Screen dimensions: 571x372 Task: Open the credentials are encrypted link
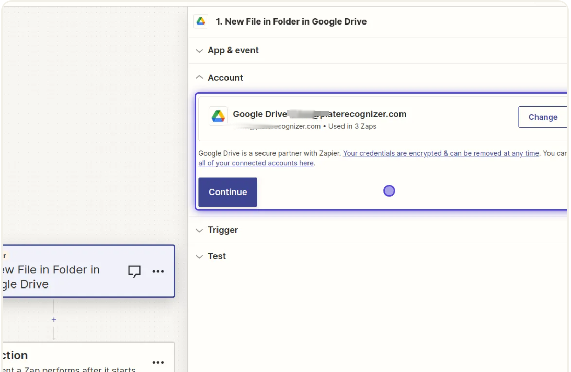point(441,153)
